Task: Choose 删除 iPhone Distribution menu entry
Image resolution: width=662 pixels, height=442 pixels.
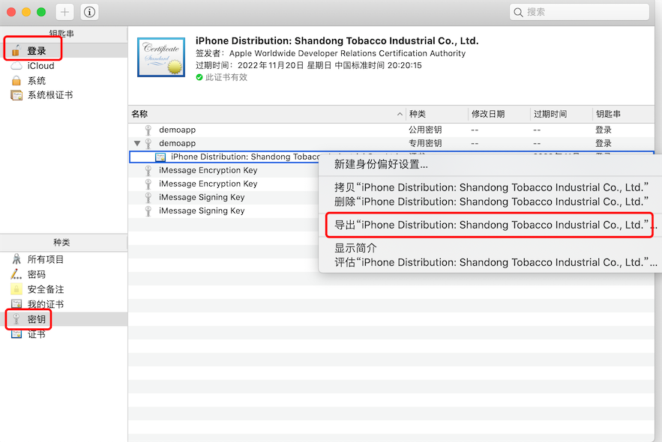Action: click(x=490, y=202)
